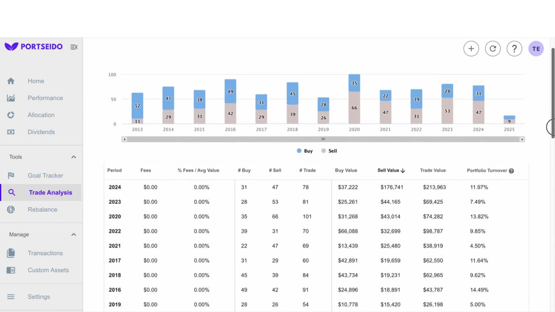
Task: Click the Rebalance icon
Action: 12,209
